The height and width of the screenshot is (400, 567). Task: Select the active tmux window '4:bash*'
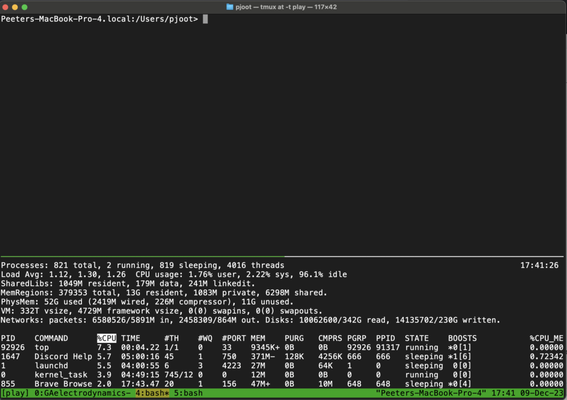152,393
